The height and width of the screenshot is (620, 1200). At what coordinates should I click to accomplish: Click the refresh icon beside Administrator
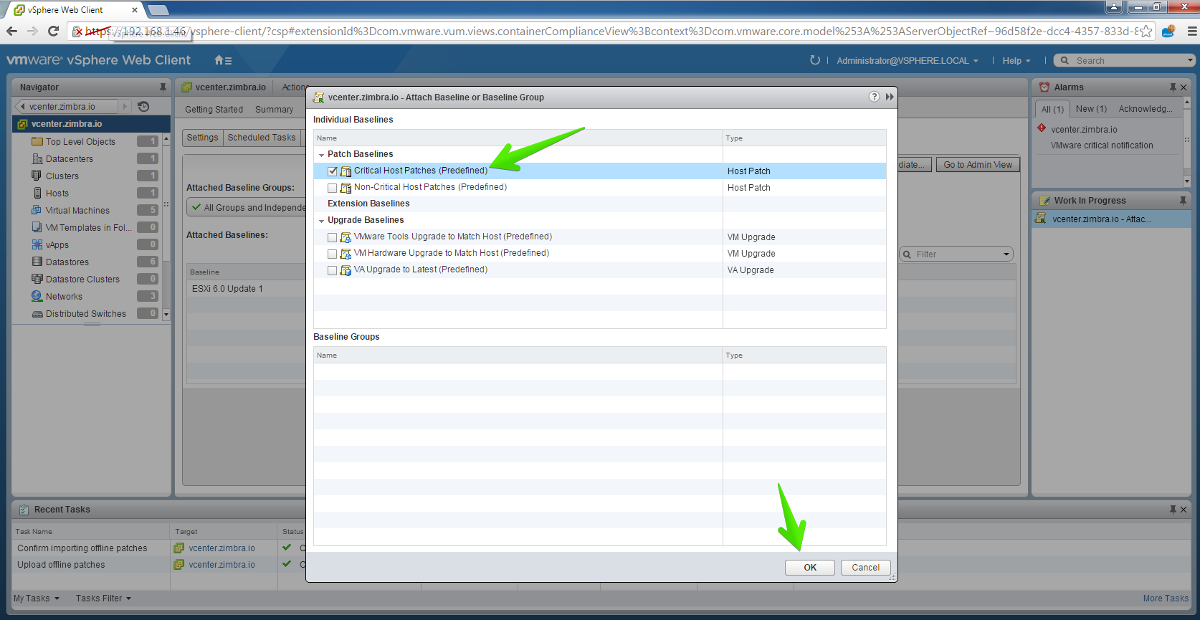(x=814, y=60)
